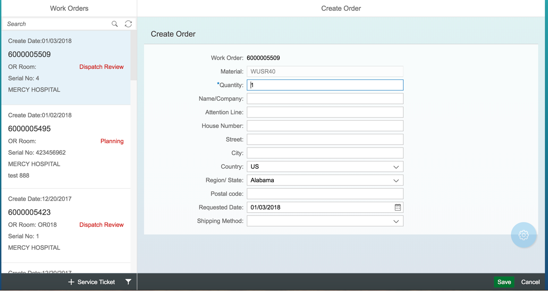Viewport: 548px width, 291px height.
Task: Click the Requested Date value 01/03/2018
Action: click(x=265, y=207)
